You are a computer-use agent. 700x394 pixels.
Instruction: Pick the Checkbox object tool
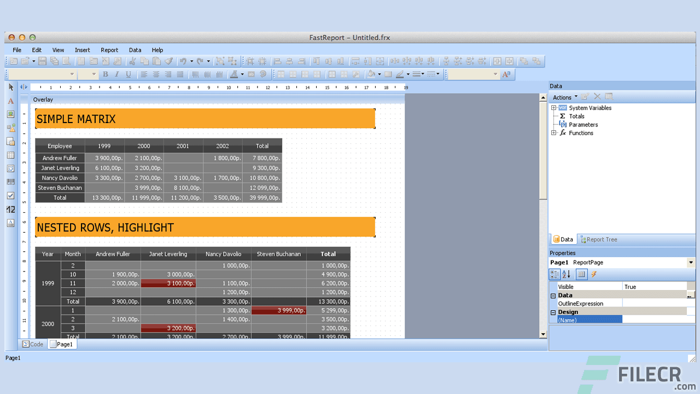tap(11, 196)
